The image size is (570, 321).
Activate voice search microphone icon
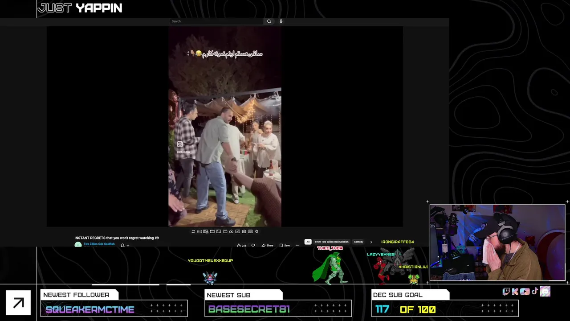(x=281, y=21)
